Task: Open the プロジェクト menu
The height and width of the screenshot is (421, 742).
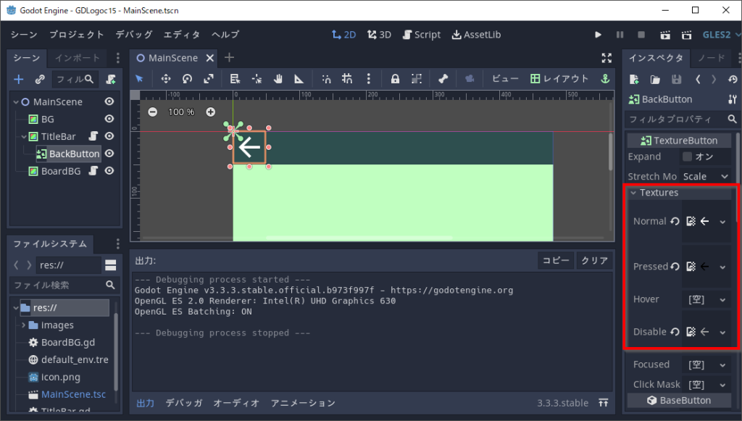Action: tap(77, 35)
